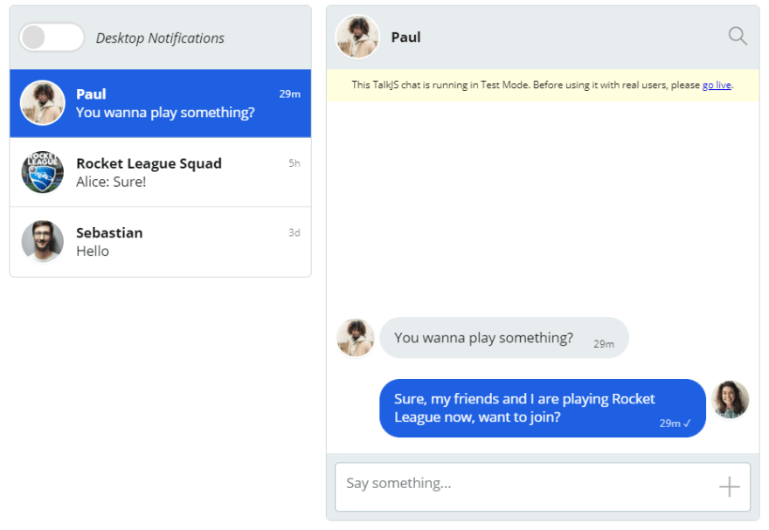This screenshot has width=769, height=530.
Task: Click the read checkmark on the sent message
Action: coord(687,423)
